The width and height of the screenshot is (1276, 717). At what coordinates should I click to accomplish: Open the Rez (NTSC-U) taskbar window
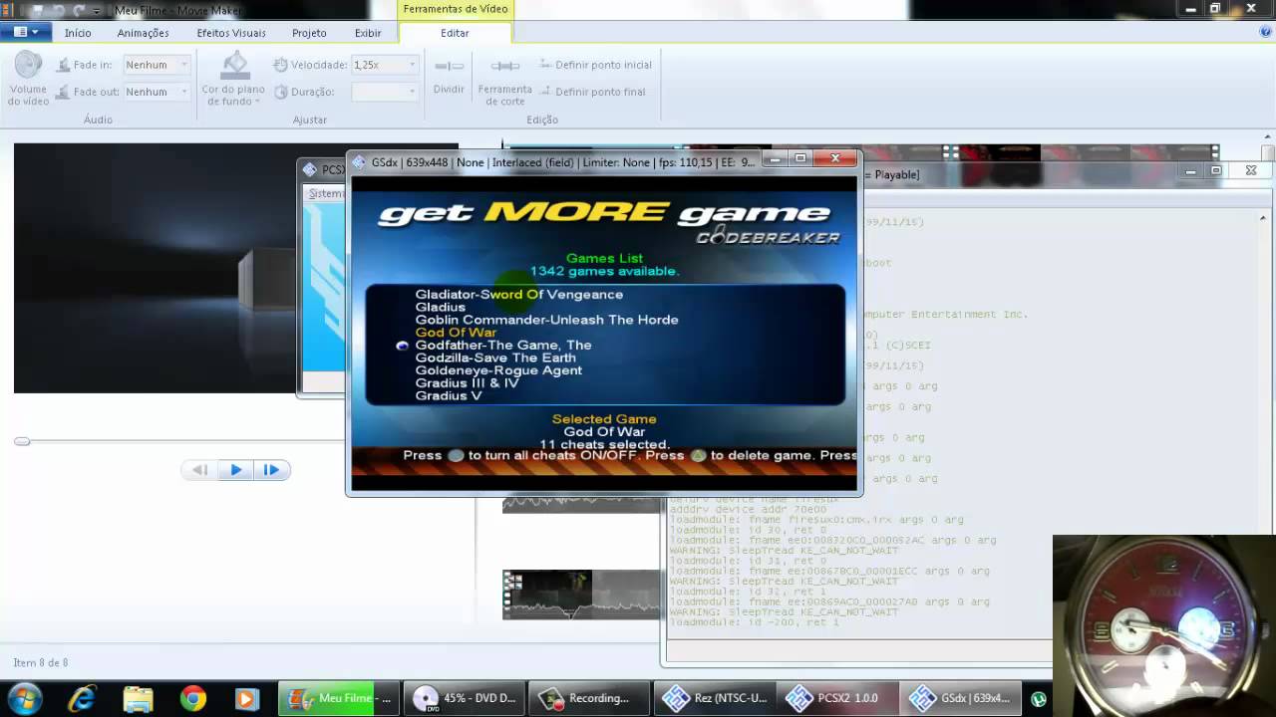[714, 699]
